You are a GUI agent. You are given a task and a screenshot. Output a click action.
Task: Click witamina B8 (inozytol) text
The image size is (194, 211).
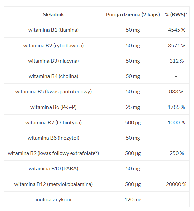click(53, 138)
